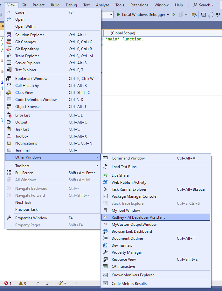
Task: Click the Git Changes icon
Action: click(9, 42)
